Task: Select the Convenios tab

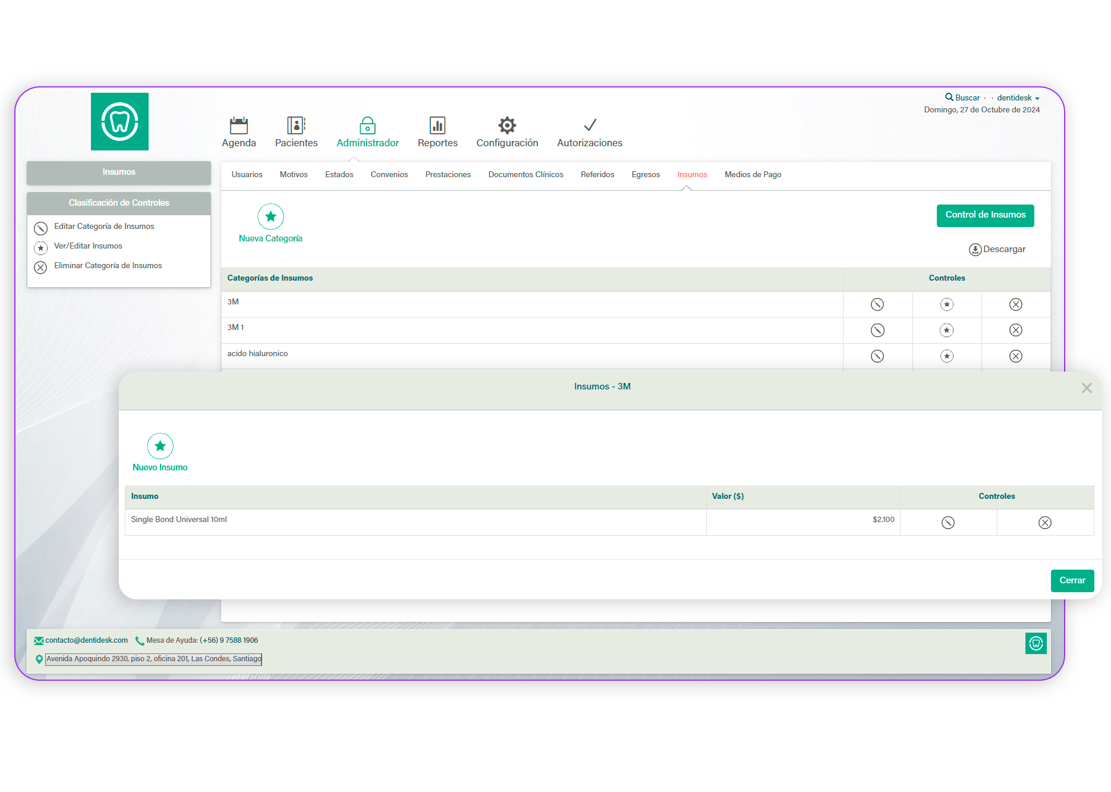Action: point(389,175)
